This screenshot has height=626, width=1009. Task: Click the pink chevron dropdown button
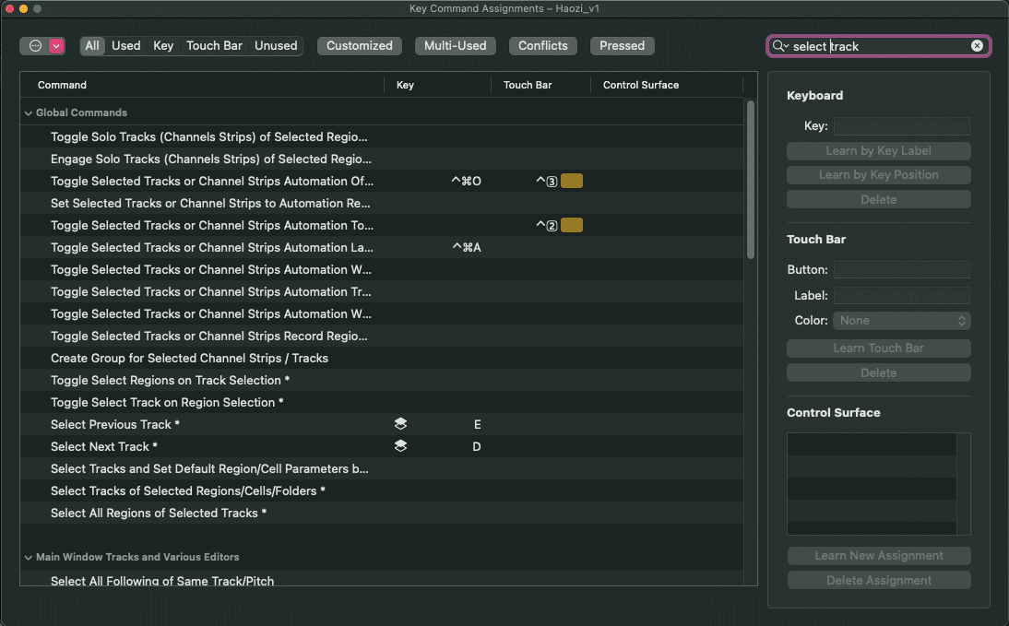(x=56, y=46)
